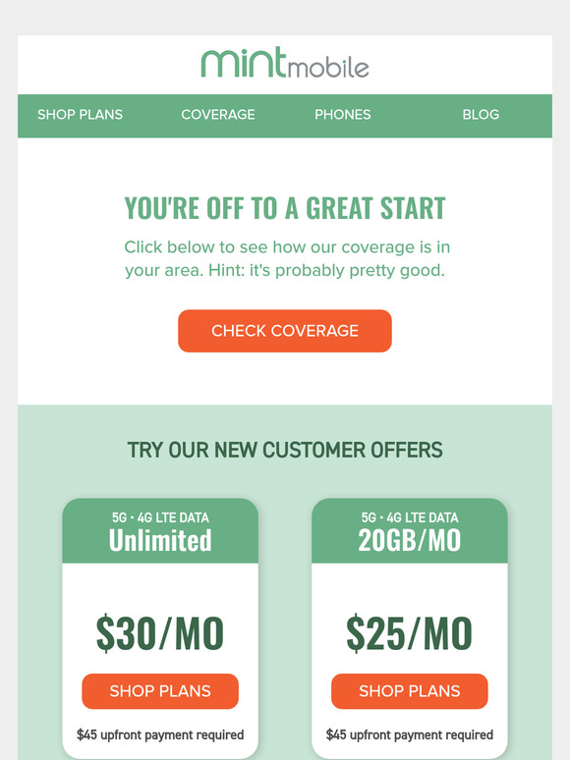This screenshot has width=570, height=760.
Task: Click the You're Off To A Great Start headline
Action: coord(285,208)
